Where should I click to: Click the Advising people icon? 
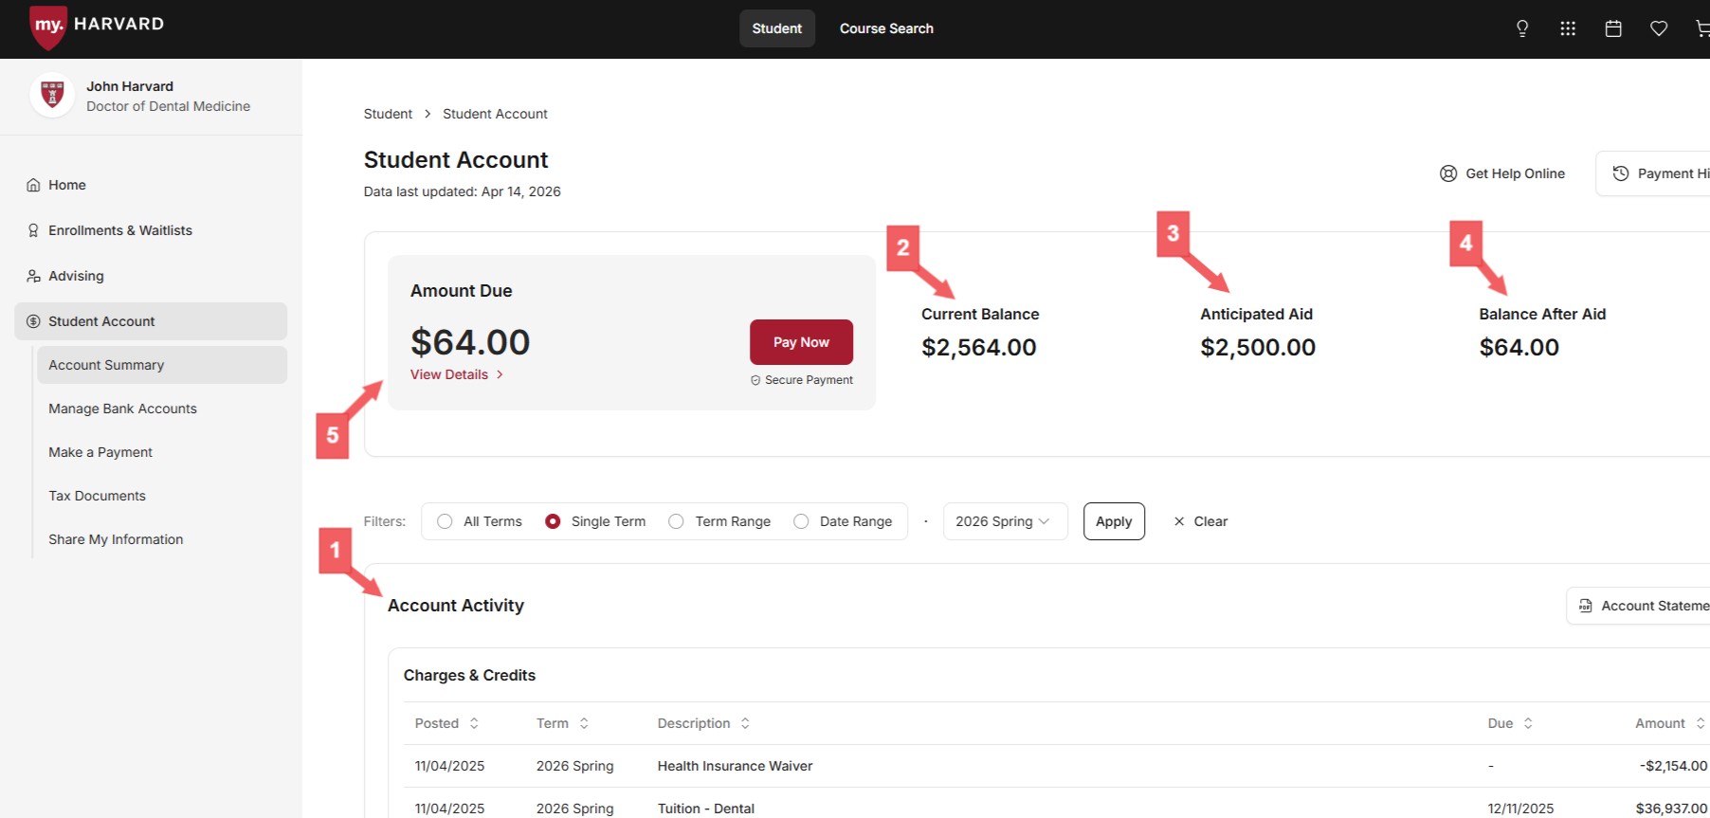pos(33,276)
